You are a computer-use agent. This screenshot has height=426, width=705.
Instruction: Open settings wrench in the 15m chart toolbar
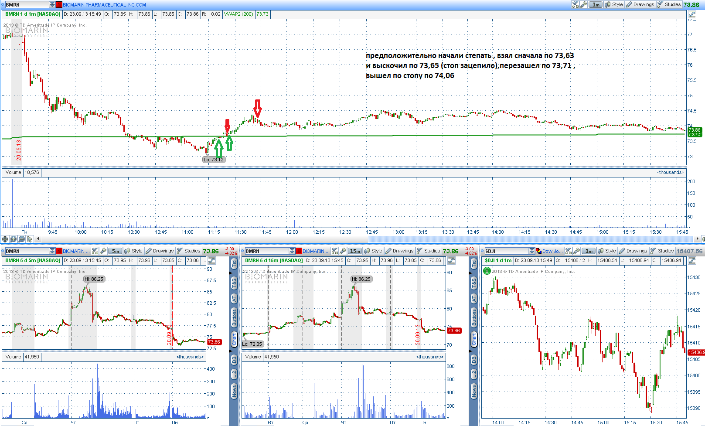(x=343, y=251)
